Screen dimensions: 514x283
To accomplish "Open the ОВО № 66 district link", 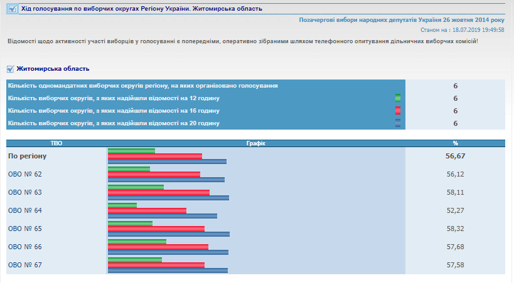I will tap(25, 247).
